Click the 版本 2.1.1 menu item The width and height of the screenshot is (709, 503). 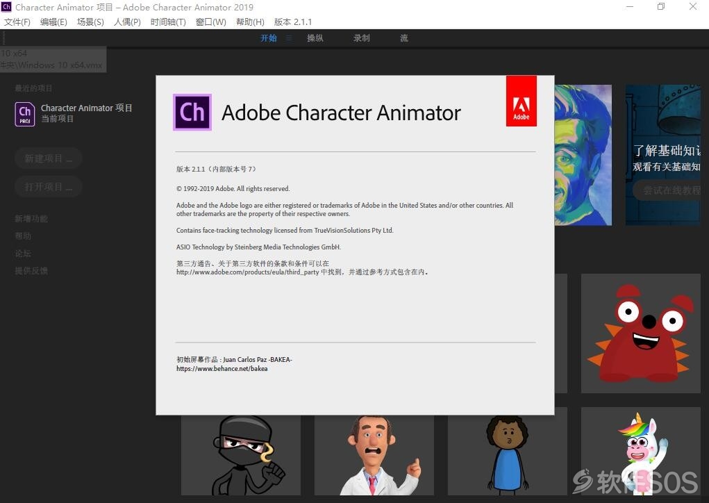click(x=293, y=22)
